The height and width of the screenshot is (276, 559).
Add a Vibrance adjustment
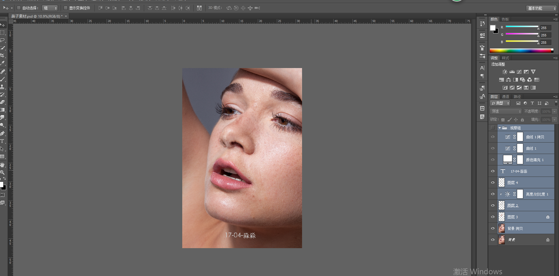coord(533,72)
